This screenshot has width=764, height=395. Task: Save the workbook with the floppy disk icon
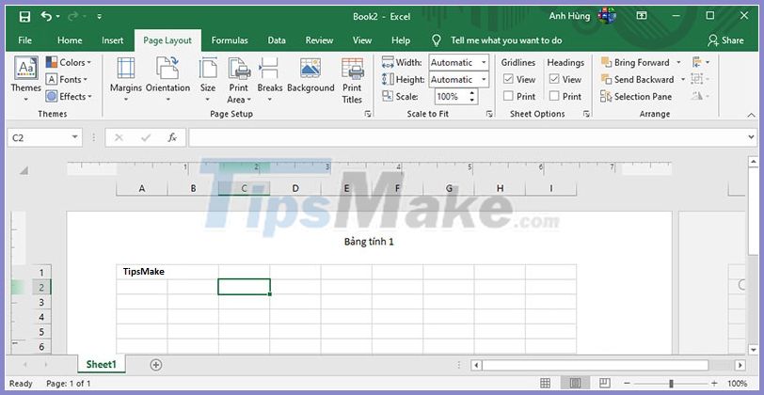point(24,17)
